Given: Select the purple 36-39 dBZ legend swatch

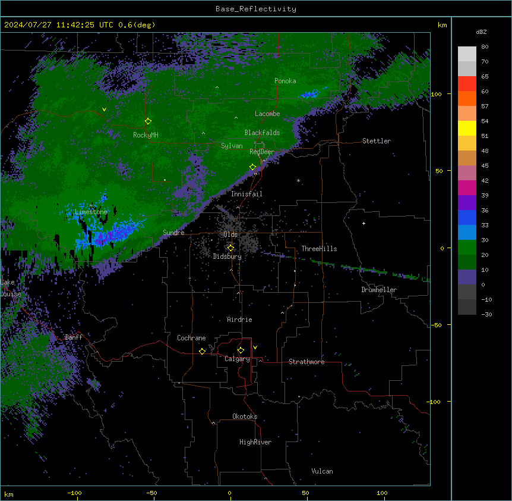Looking at the screenshot, I should [467, 203].
